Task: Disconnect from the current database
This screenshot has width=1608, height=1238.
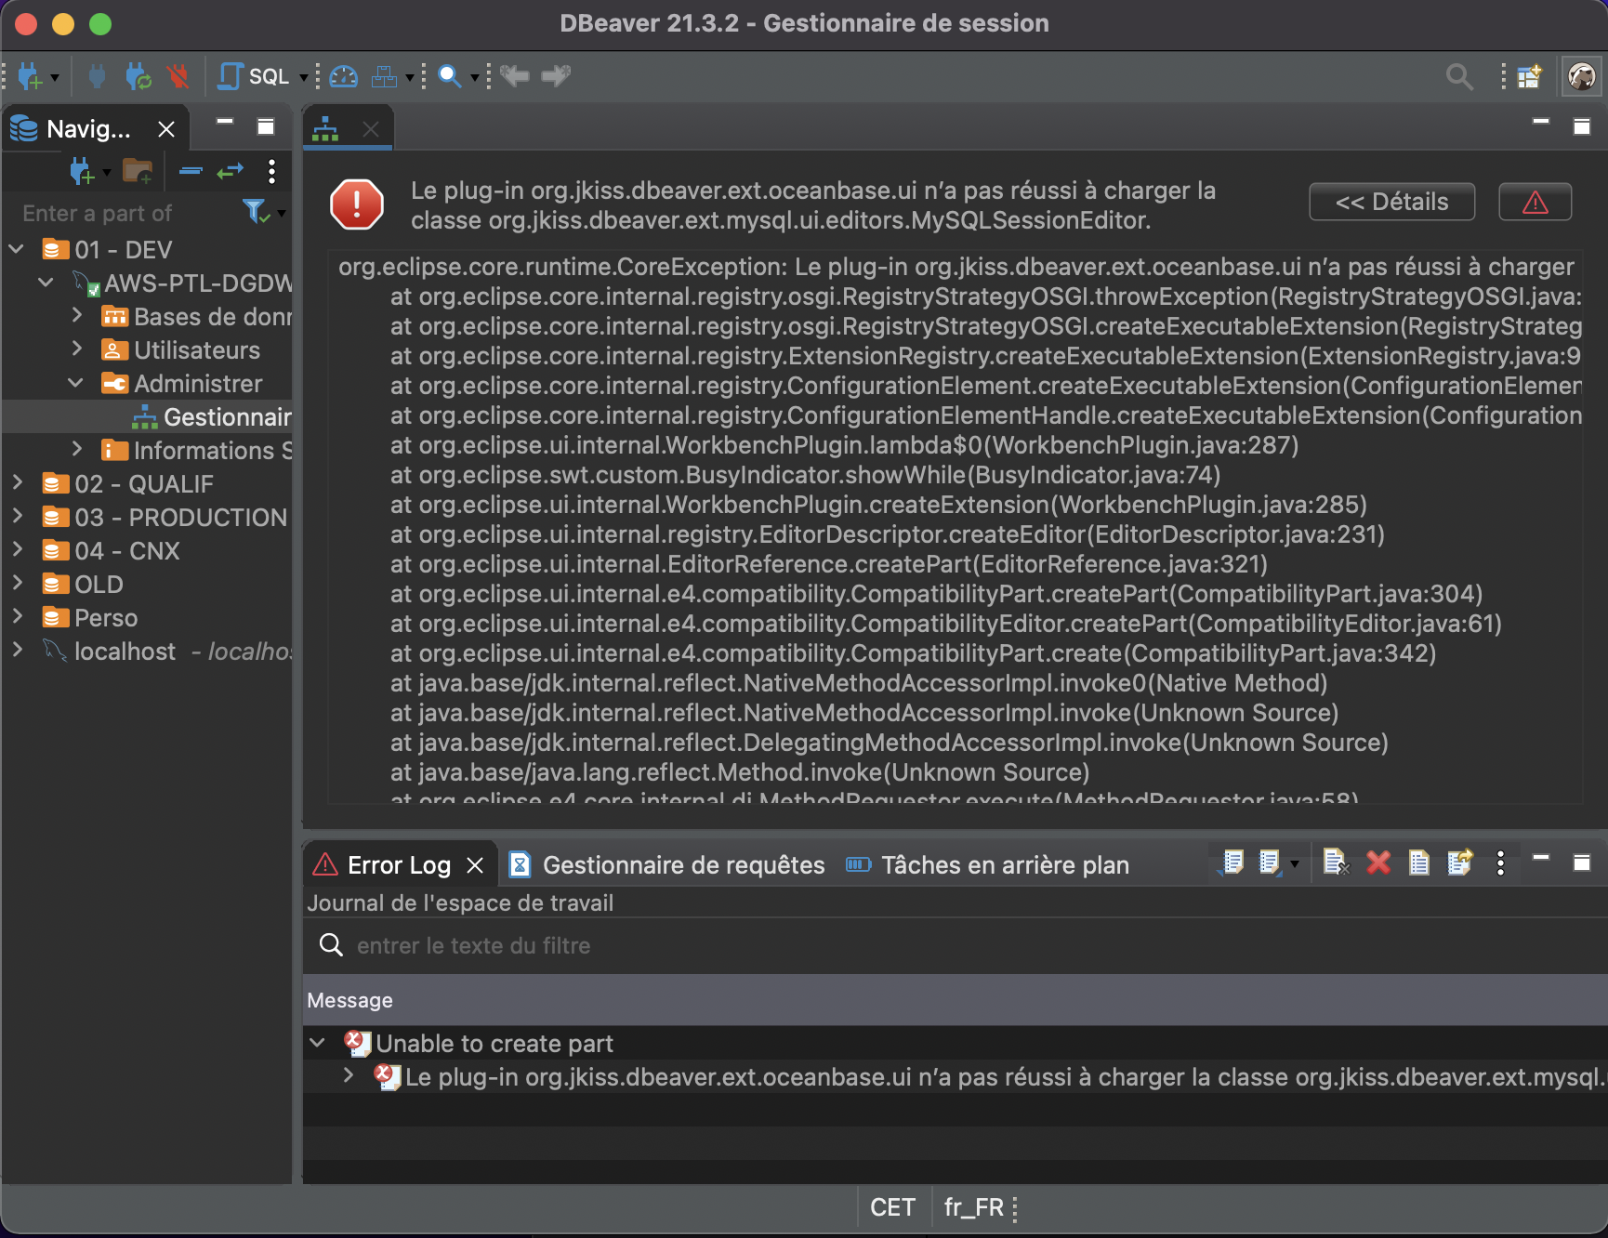Action: [x=178, y=76]
